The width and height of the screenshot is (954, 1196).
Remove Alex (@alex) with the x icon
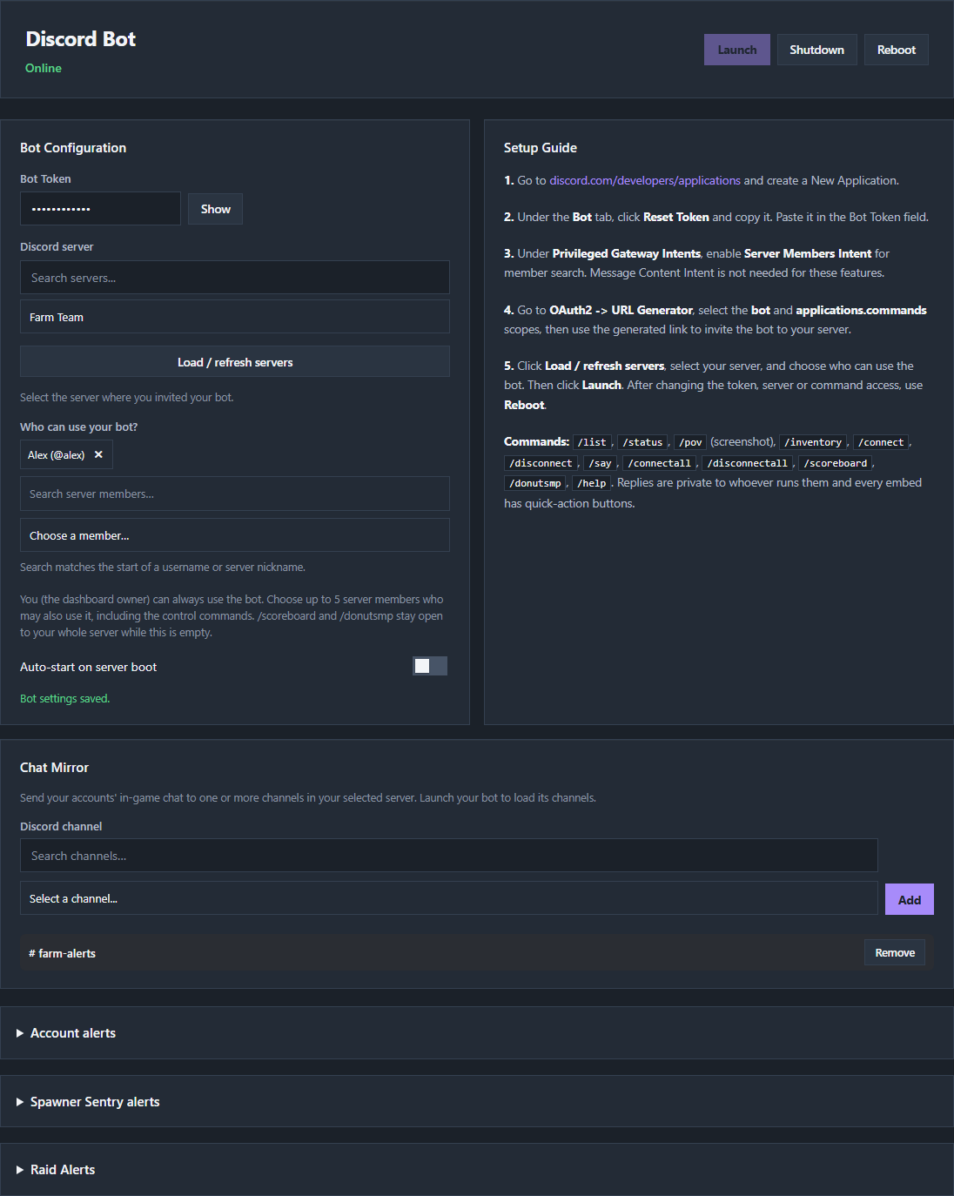[98, 454]
